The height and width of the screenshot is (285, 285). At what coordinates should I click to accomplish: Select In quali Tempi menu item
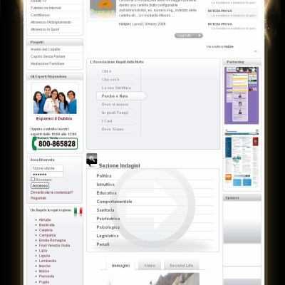(x=115, y=113)
